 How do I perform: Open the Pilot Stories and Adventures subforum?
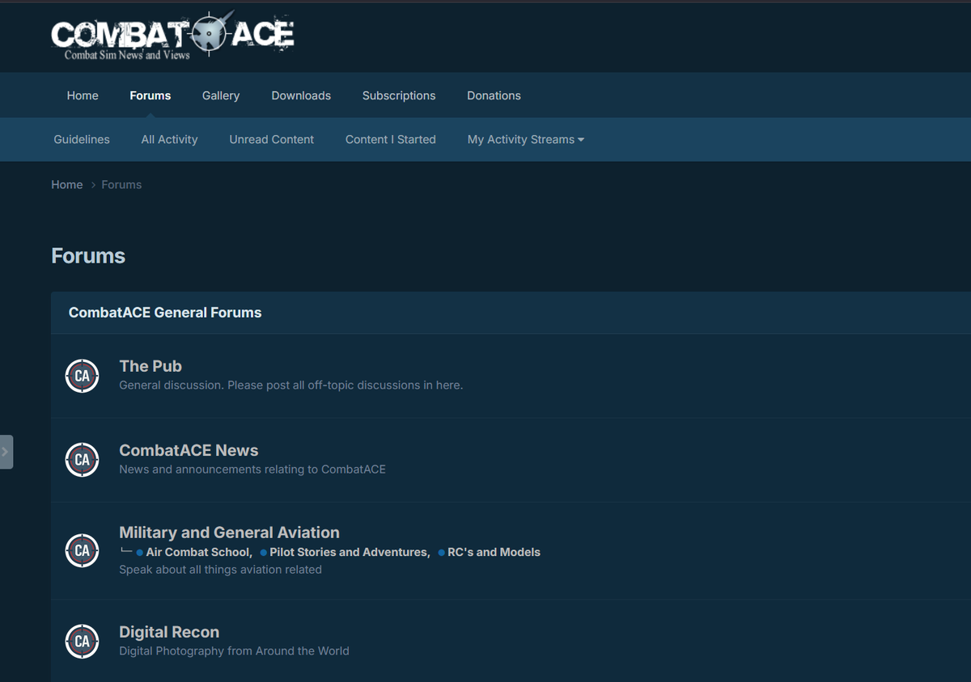click(349, 552)
